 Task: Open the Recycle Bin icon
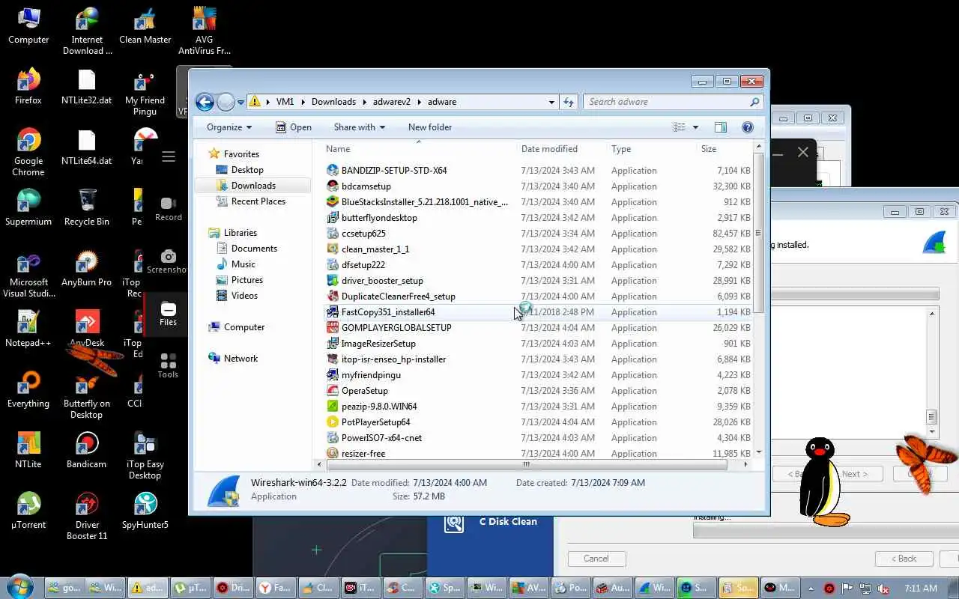point(87,207)
